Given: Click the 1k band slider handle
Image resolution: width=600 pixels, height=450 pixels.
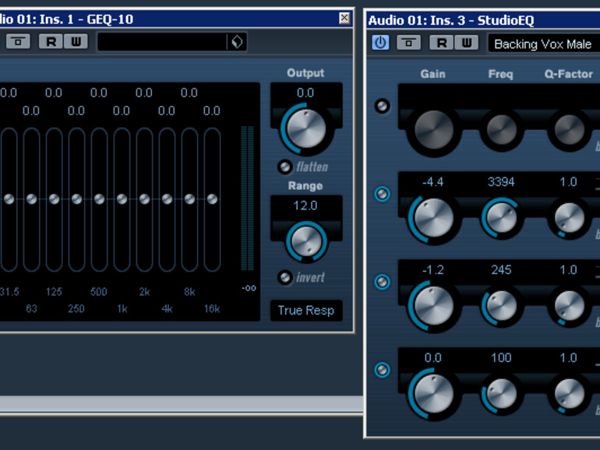Looking at the screenshot, I should coord(122,199).
